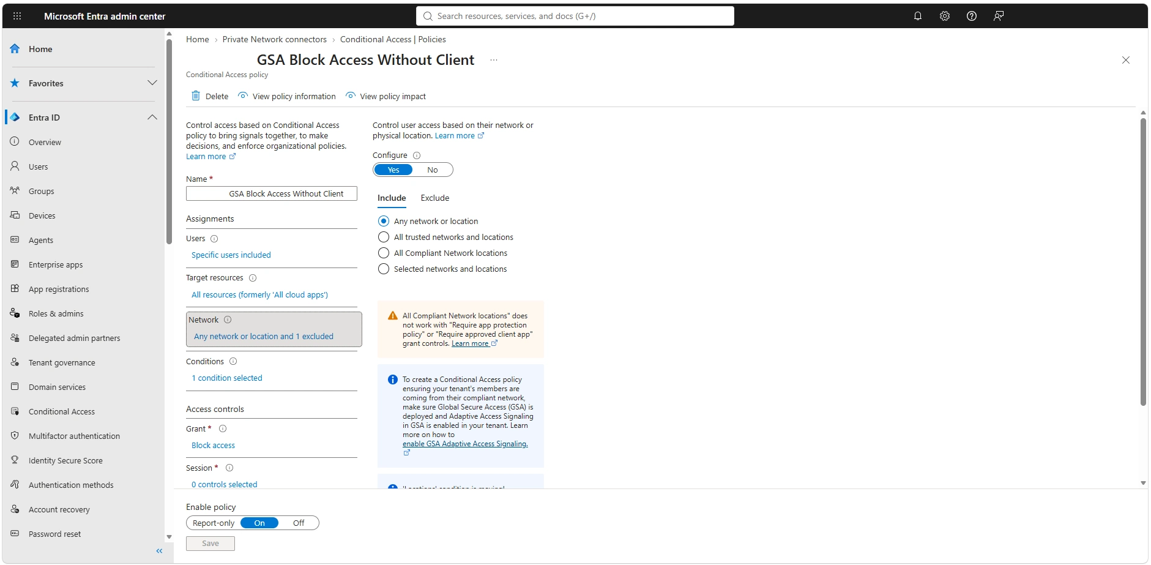Open the settings gear icon
This screenshot has width=1151, height=565.
tap(945, 16)
